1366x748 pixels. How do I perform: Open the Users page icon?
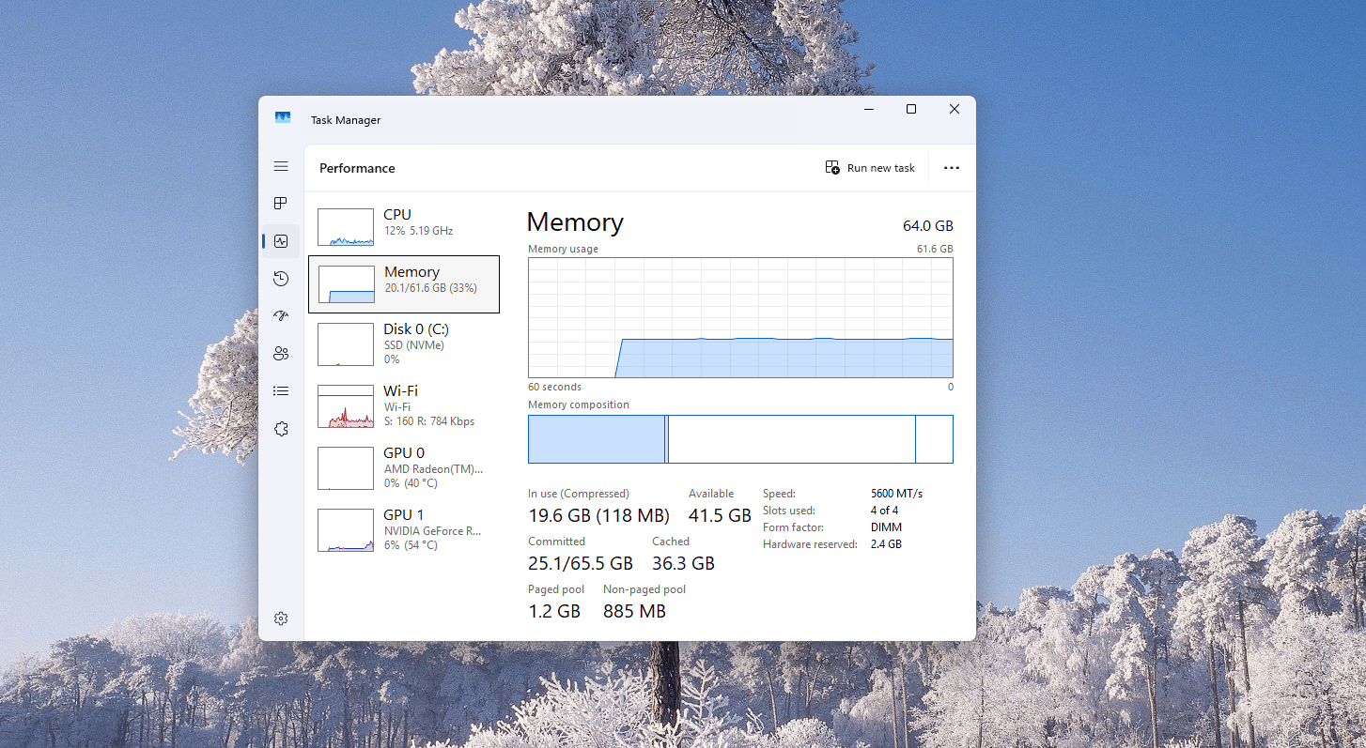[281, 354]
